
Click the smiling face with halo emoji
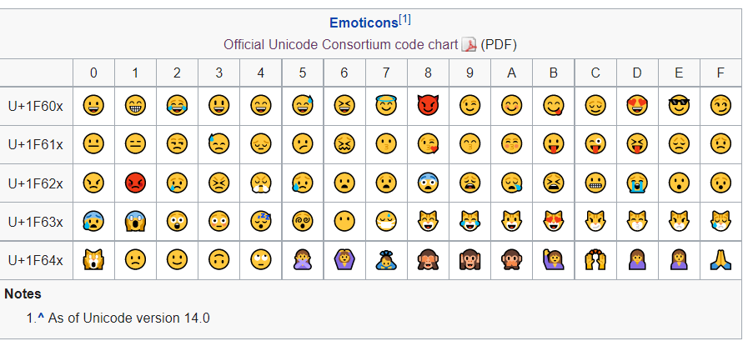(x=386, y=105)
